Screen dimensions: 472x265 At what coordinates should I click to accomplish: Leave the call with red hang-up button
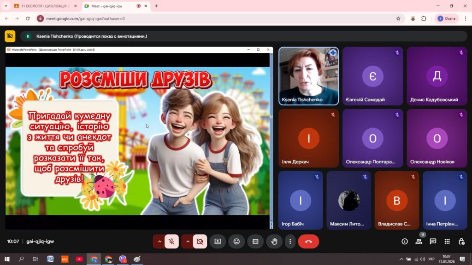[x=308, y=241]
